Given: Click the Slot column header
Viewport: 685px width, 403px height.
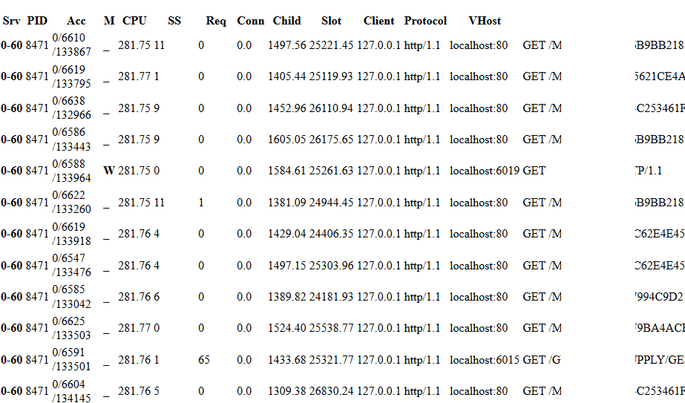Looking at the screenshot, I should coord(332,21).
